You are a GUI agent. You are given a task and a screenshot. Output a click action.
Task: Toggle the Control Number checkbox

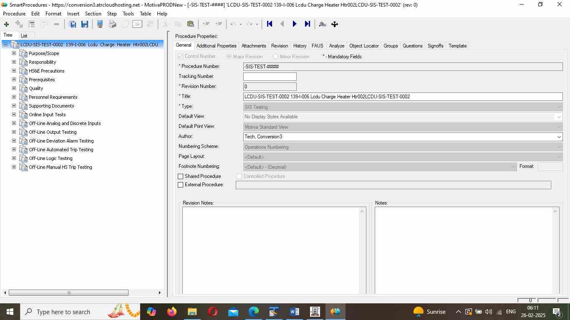181,57
